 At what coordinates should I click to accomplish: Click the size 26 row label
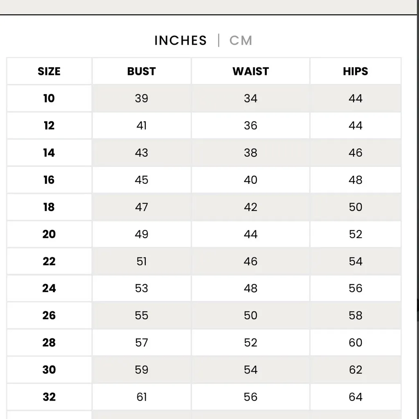click(x=49, y=315)
